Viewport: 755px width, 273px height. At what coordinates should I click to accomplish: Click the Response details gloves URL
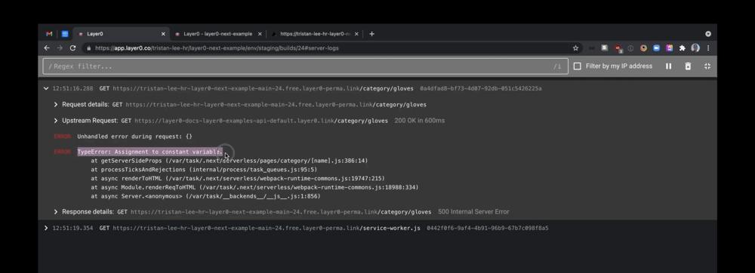[281, 212]
